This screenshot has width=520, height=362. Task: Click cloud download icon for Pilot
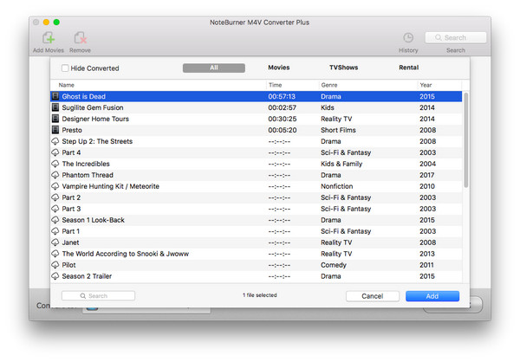55,265
